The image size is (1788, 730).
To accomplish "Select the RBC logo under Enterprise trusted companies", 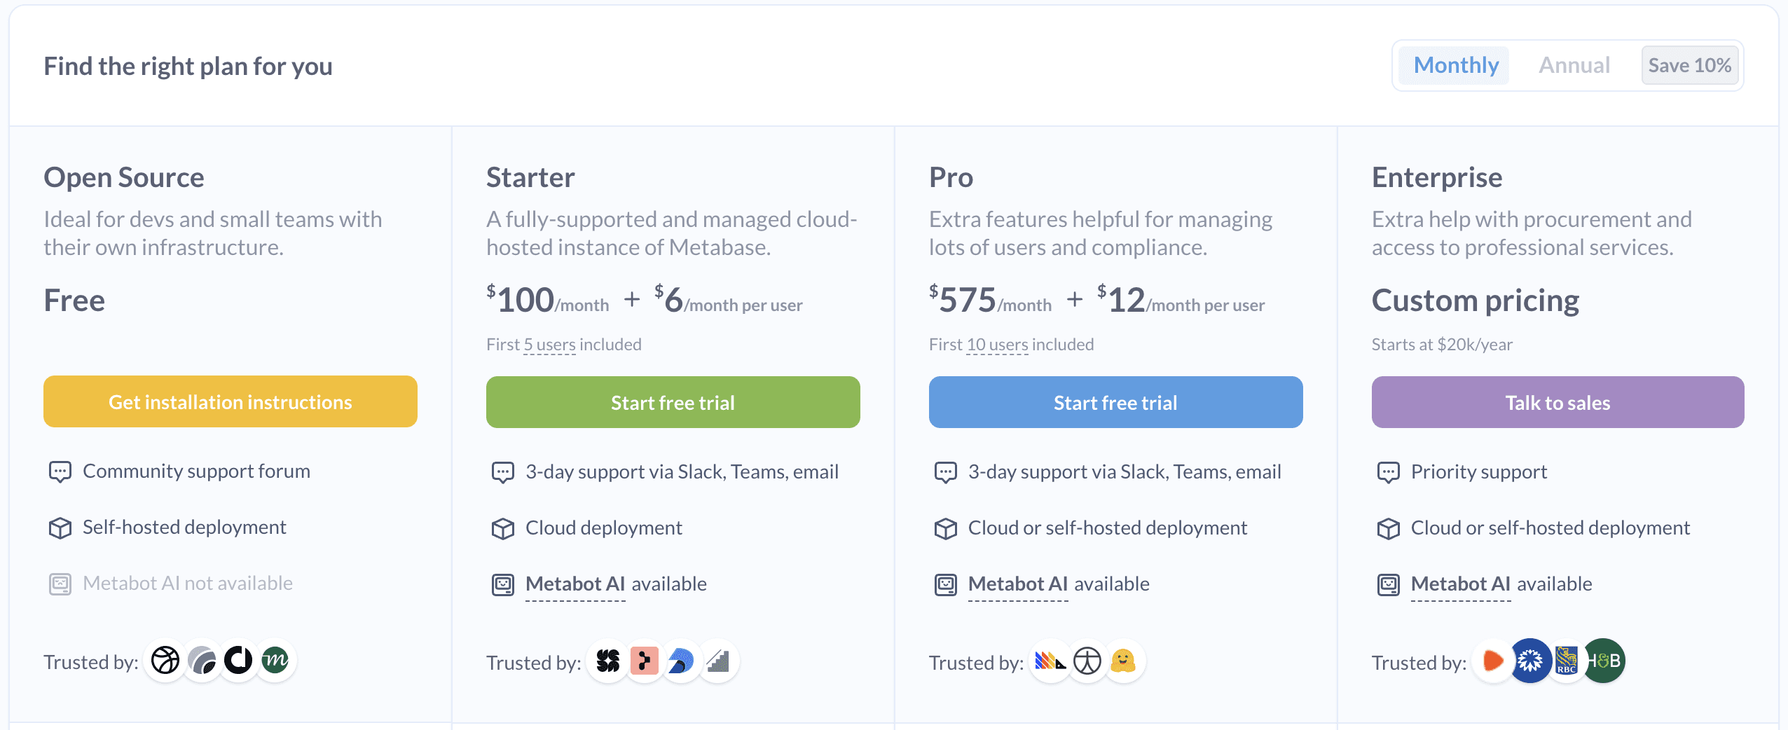I will (1567, 661).
